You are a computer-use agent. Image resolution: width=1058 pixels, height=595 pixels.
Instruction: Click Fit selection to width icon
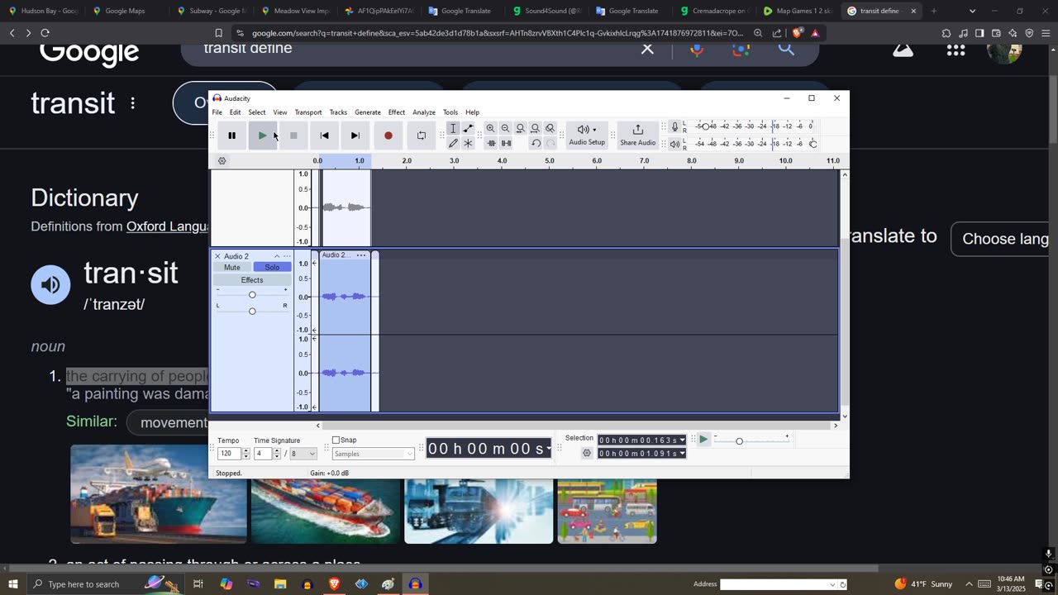(520, 128)
